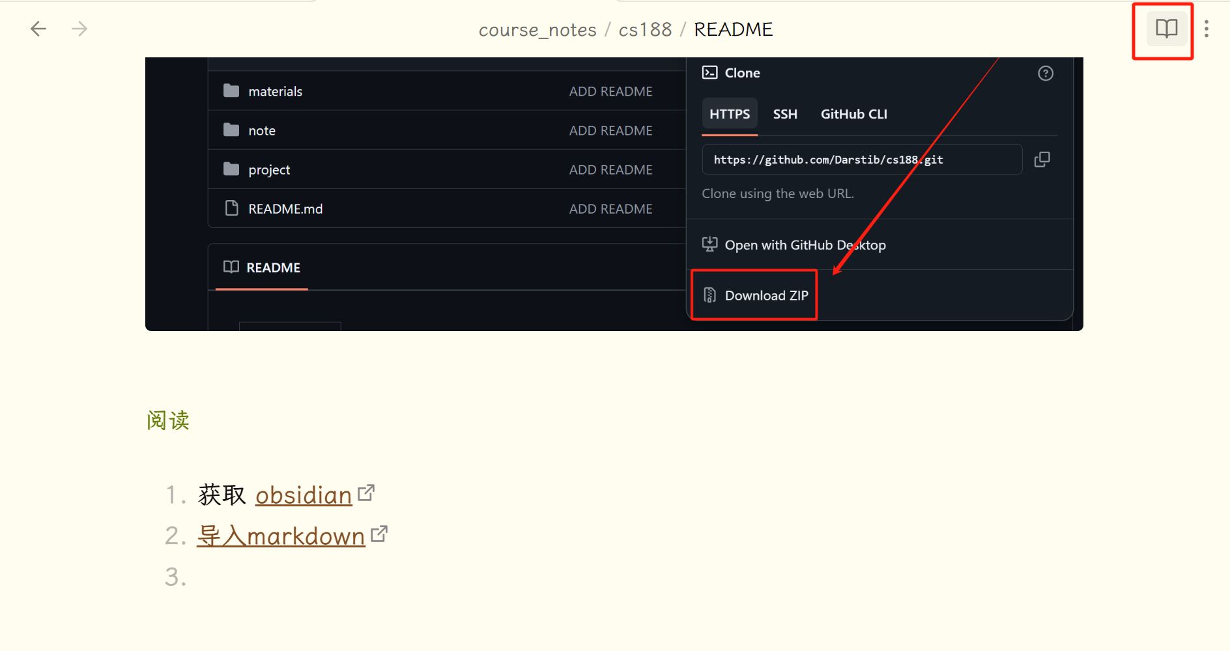Toggle reading view with the book icon
This screenshot has width=1230, height=651.
click(1166, 29)
